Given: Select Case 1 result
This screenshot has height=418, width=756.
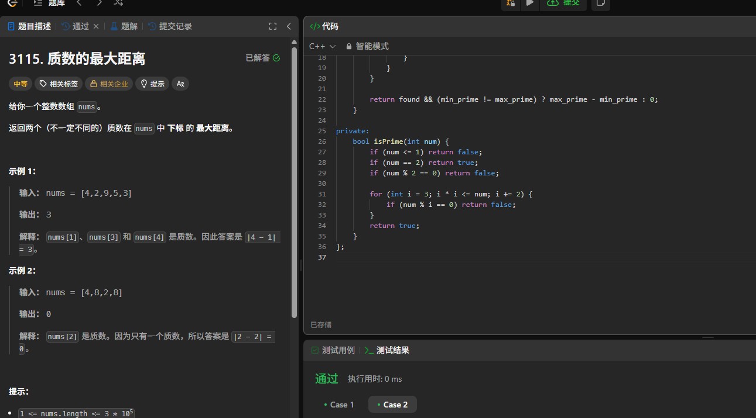Looking at the screenshot, I should coord(339,405).
